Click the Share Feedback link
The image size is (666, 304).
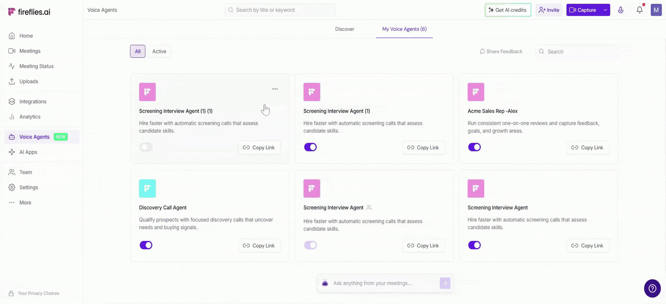point(501,52)
